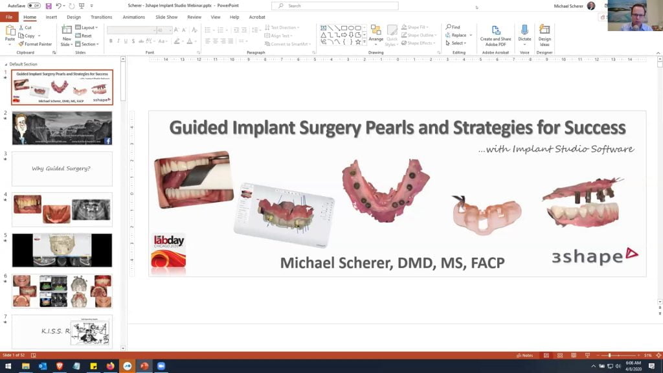Viewport: 663px width, 373px height.
Task: Open the Select dropdown in Editing
Action: pos(457,43)
